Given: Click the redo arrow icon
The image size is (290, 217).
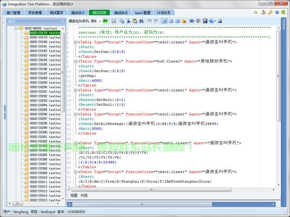Looking at the screenshot, I should [x=156, y=21].
